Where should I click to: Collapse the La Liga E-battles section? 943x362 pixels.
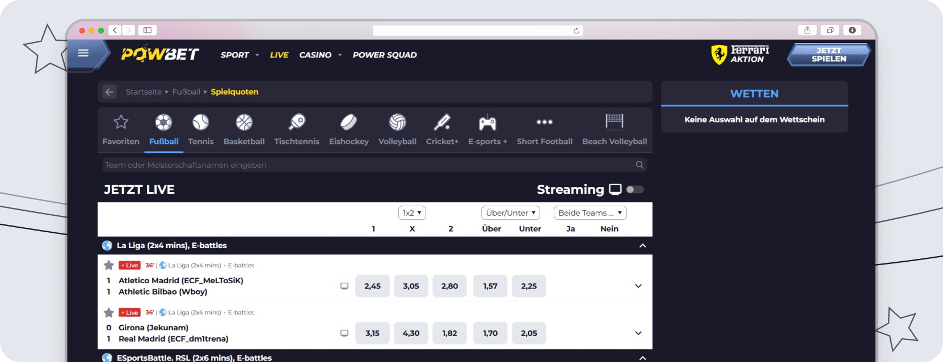[x=643, y=245]
